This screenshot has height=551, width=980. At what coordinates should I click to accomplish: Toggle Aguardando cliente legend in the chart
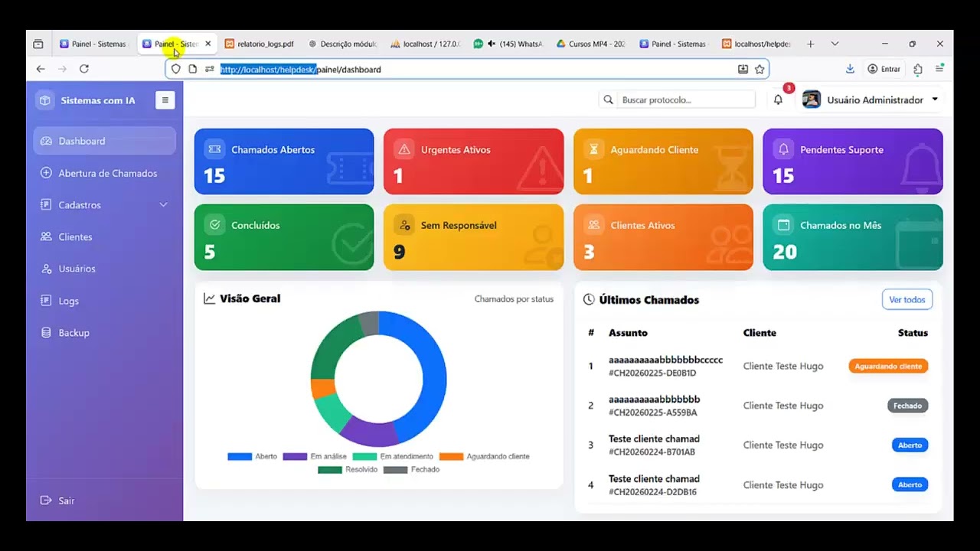485,456
